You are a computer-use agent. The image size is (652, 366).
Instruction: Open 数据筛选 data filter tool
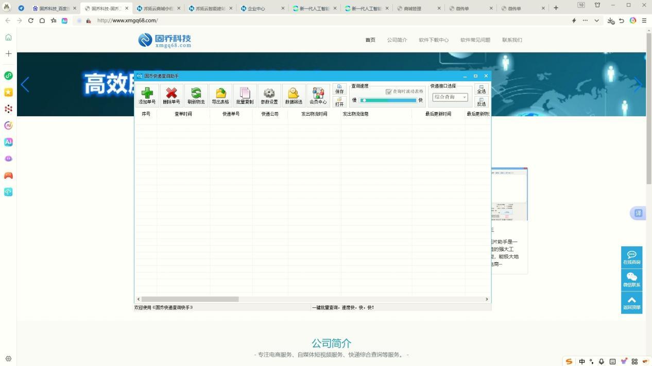click(294, 95)
